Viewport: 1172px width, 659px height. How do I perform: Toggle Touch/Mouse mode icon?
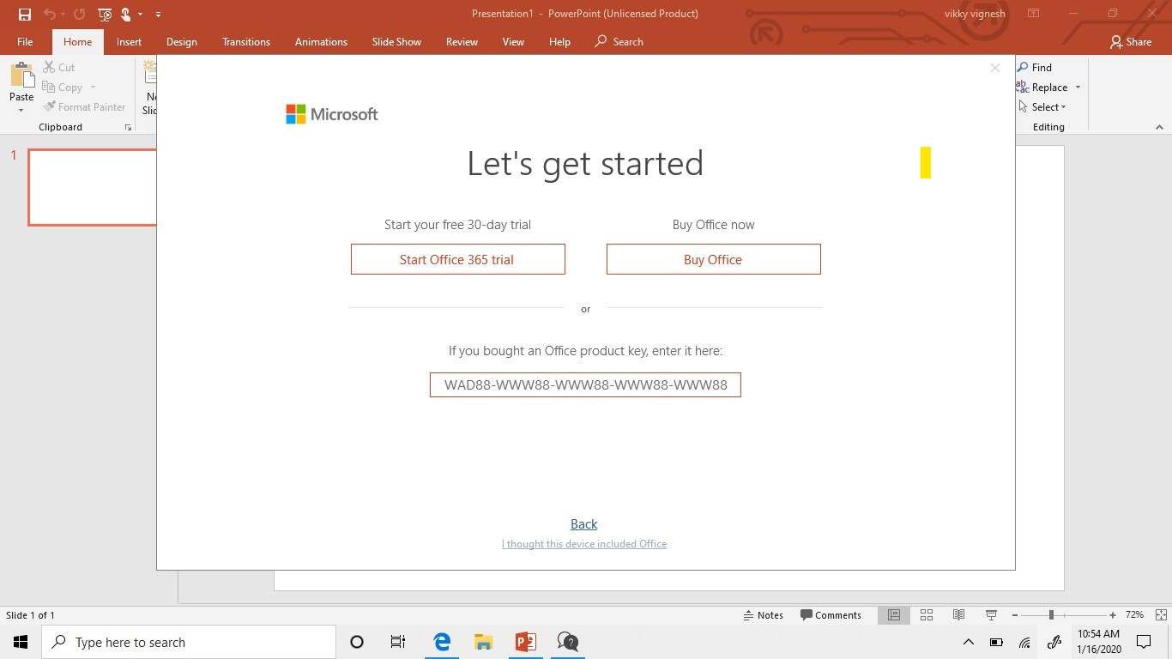pos(126,14)
